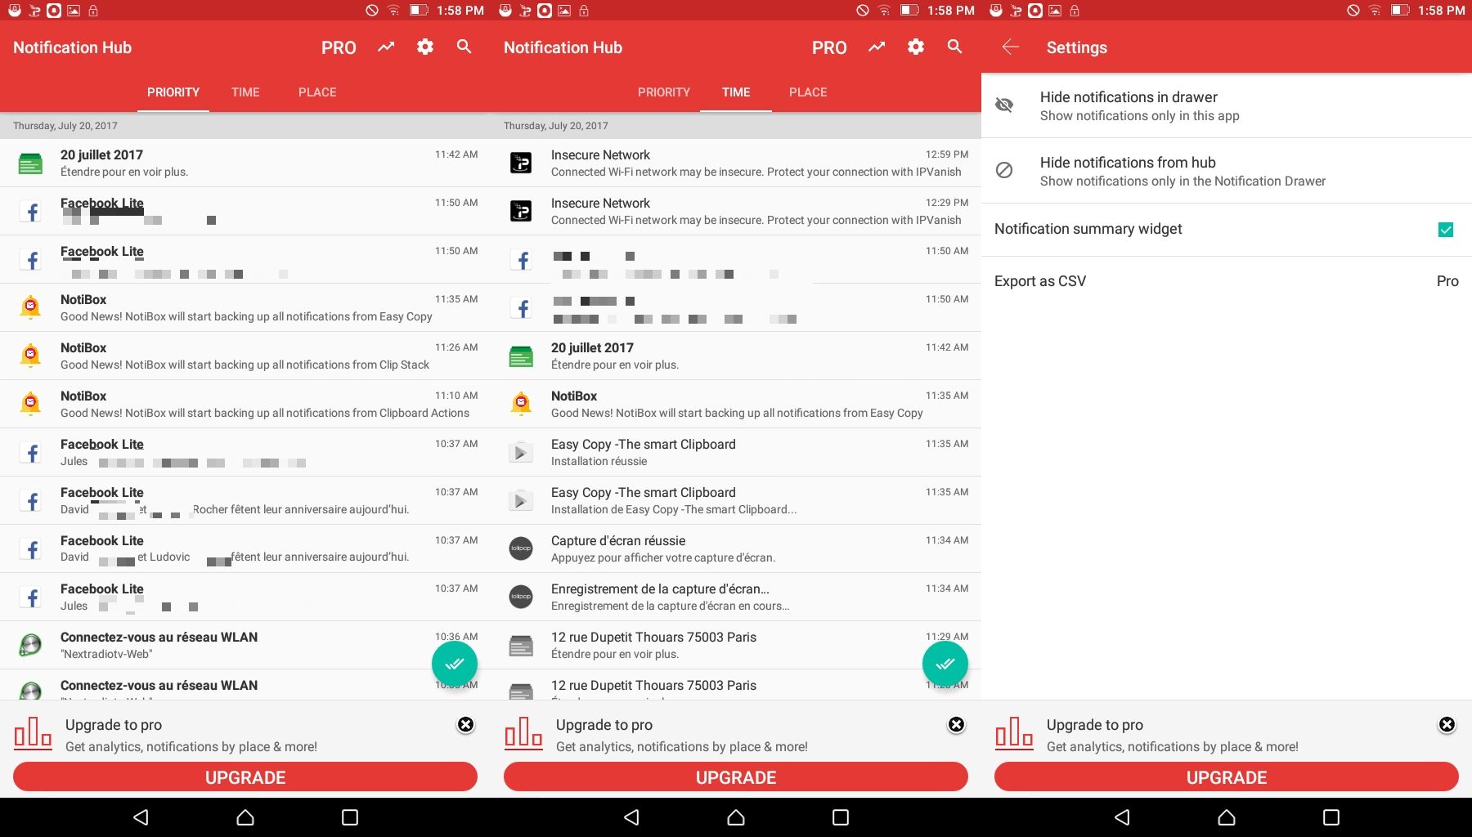Viewport: 1472px width, 837px height.
Task: Tap PRO button in left screen header
Action: (339, 47)
